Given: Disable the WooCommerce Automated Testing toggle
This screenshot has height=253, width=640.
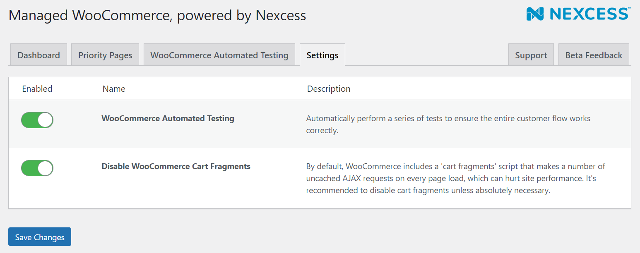Looking at the screenshot, I should [37, 120].
